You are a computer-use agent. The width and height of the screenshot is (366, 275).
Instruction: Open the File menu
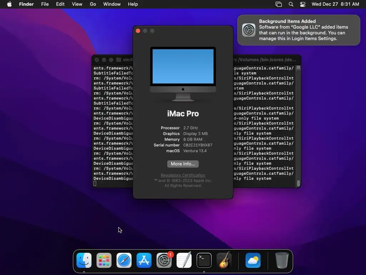pos(45,4)
